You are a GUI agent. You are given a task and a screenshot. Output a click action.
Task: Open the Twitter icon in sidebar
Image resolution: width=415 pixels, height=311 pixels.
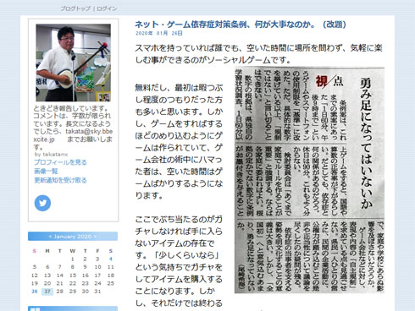tap(42, 203)
